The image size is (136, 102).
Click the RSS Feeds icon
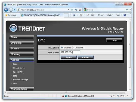tap(81, 15)
